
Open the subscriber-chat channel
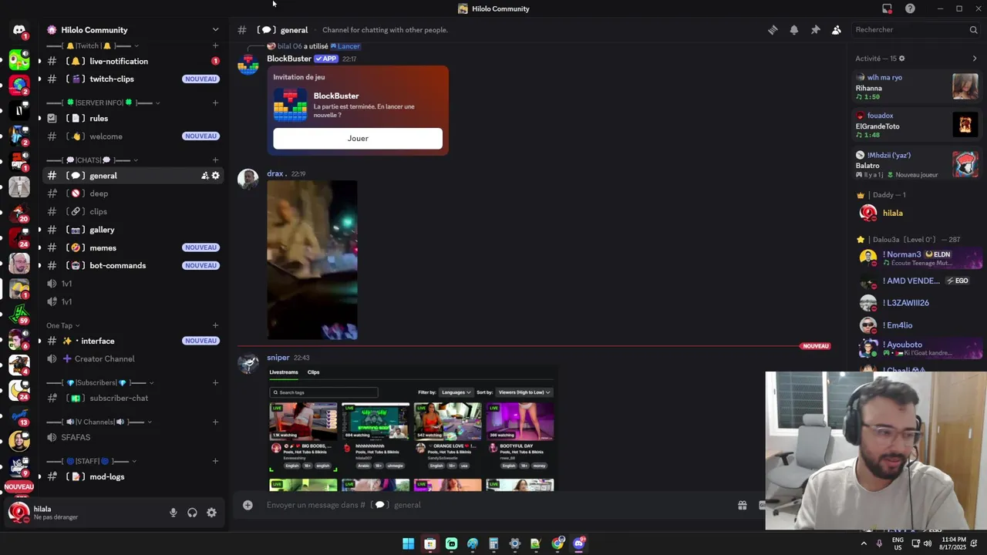(133, 398)
